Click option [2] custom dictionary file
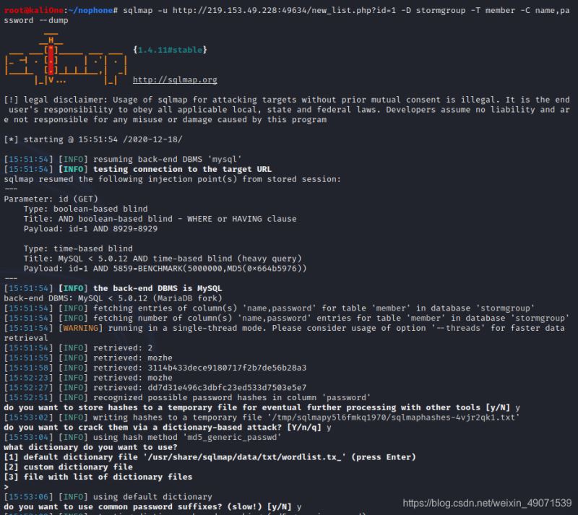 [x=68, y=467]
